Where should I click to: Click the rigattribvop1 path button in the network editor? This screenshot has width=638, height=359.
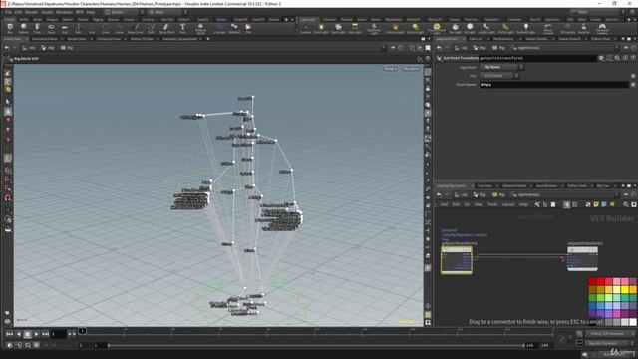526,195
